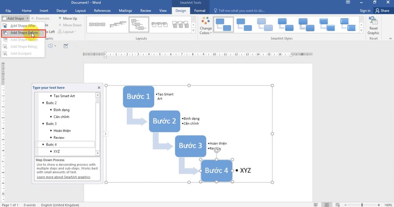Switch to Read Mode view in status bar
The image size is (394, 207).
pos(316,205)
